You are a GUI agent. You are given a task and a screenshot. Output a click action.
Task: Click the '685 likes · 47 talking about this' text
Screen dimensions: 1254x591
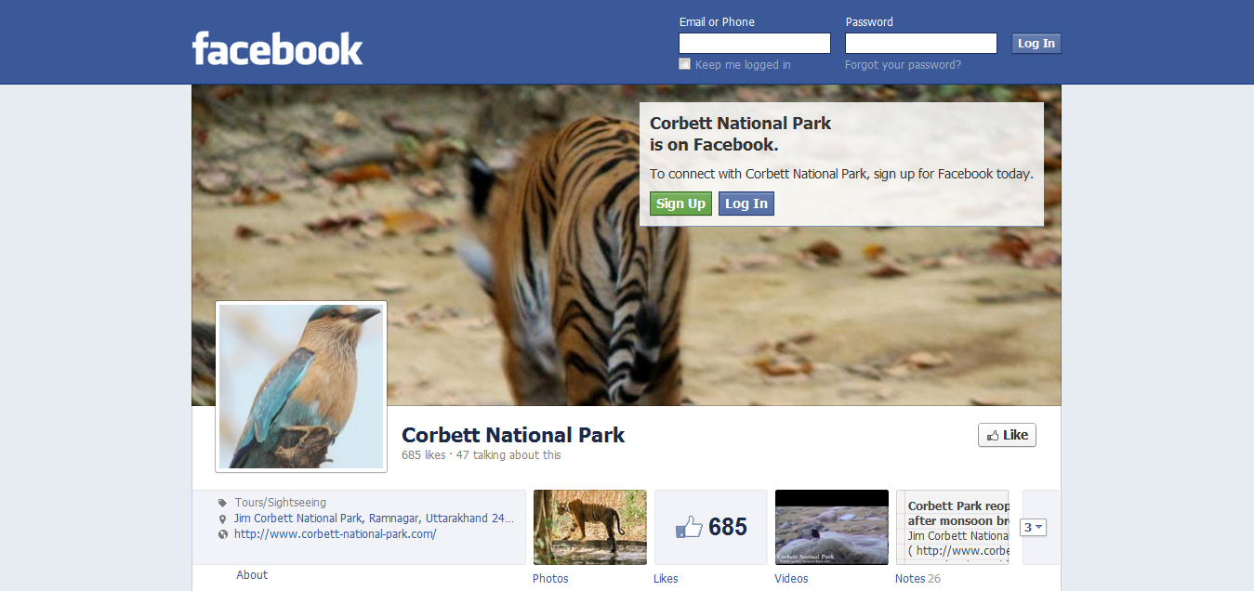[482, 455]
